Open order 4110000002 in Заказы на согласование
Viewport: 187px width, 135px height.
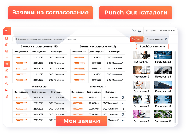[79, 63]
